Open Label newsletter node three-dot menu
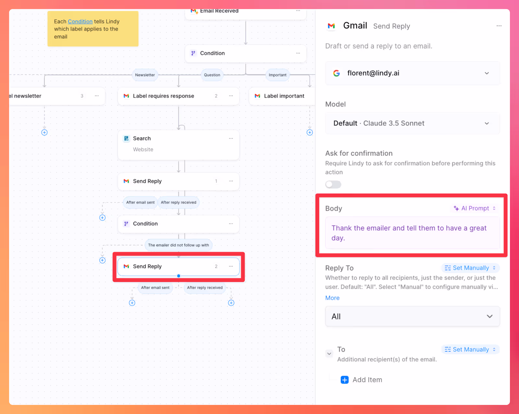 (x=97, y=96)
